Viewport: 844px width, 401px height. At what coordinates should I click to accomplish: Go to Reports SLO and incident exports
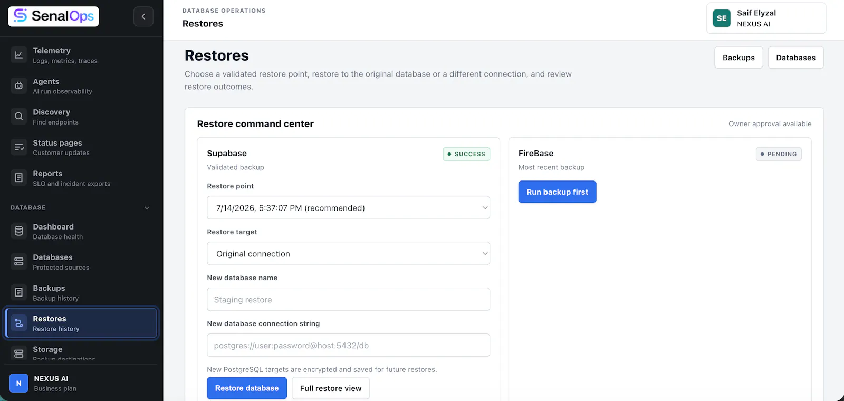coord(81,178)
